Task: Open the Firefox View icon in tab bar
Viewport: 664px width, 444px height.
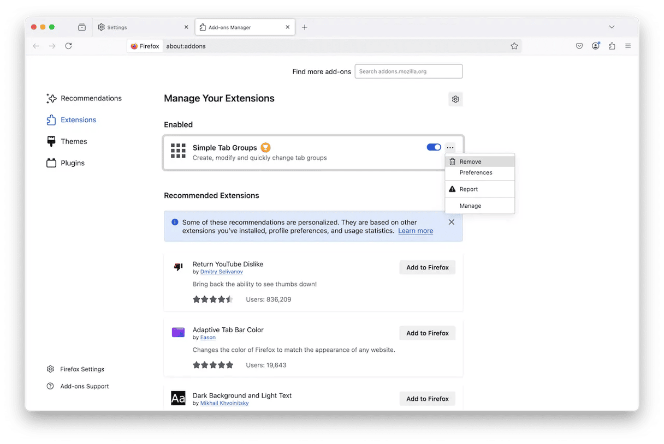Action: pos(82,27)
